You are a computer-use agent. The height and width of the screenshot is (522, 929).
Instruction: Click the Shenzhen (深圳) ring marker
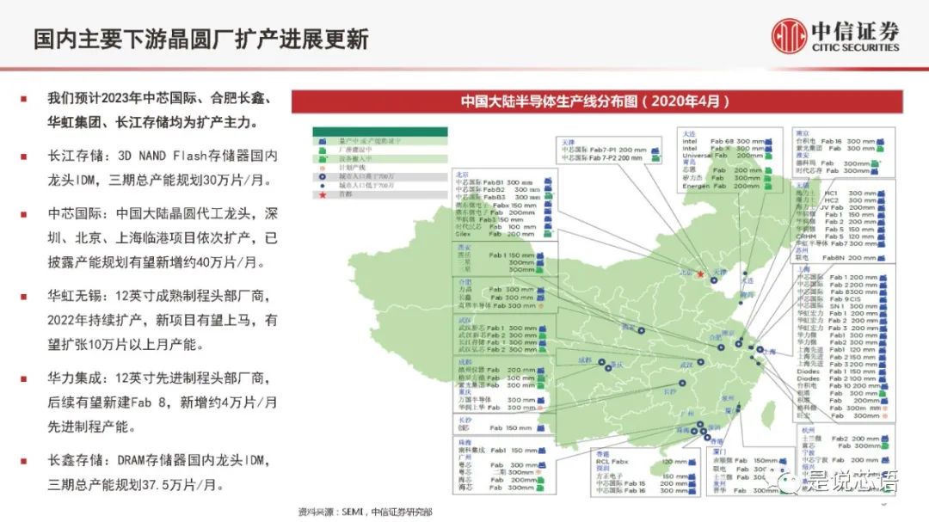704,432
